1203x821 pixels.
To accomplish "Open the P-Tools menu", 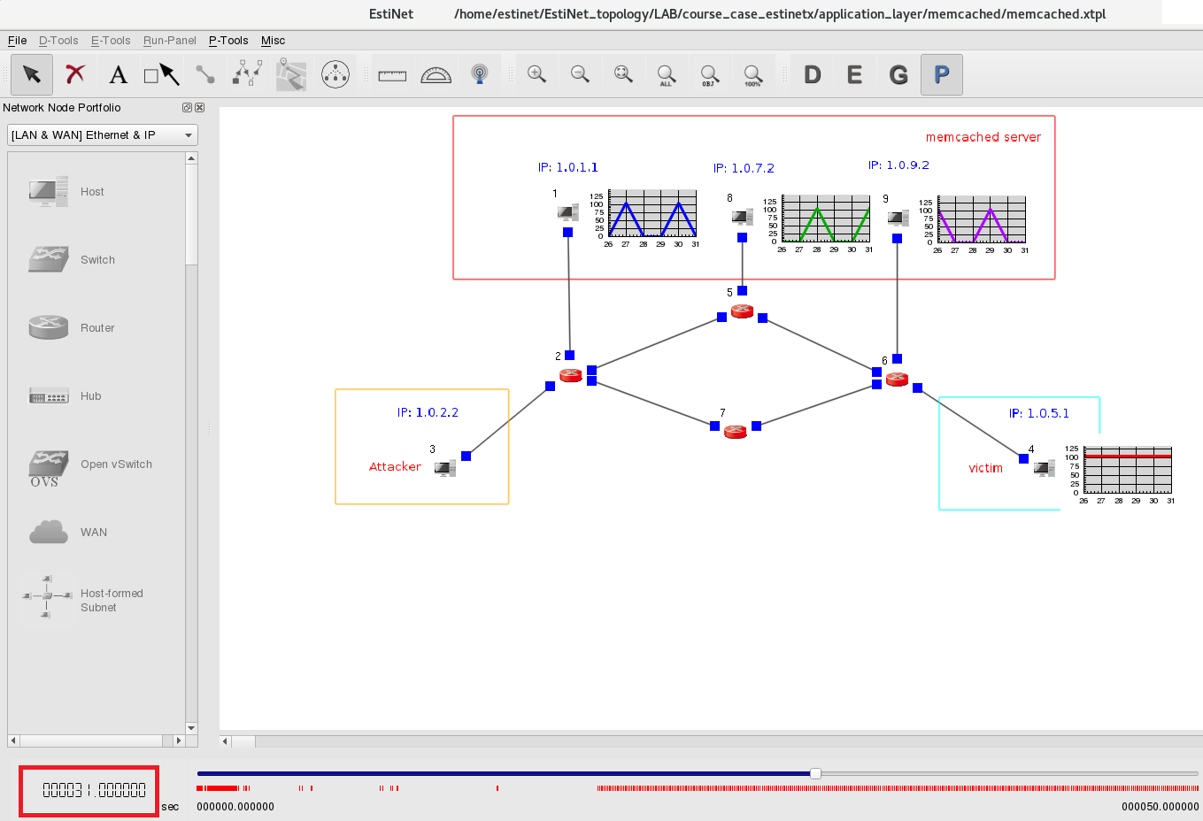I will click(228, 41).
